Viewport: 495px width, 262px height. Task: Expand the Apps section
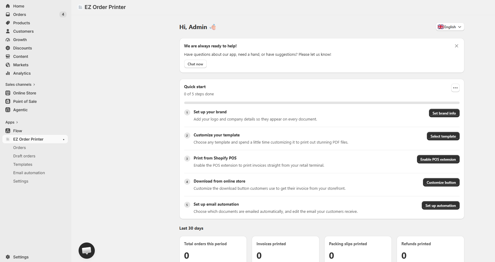[12, 122]
